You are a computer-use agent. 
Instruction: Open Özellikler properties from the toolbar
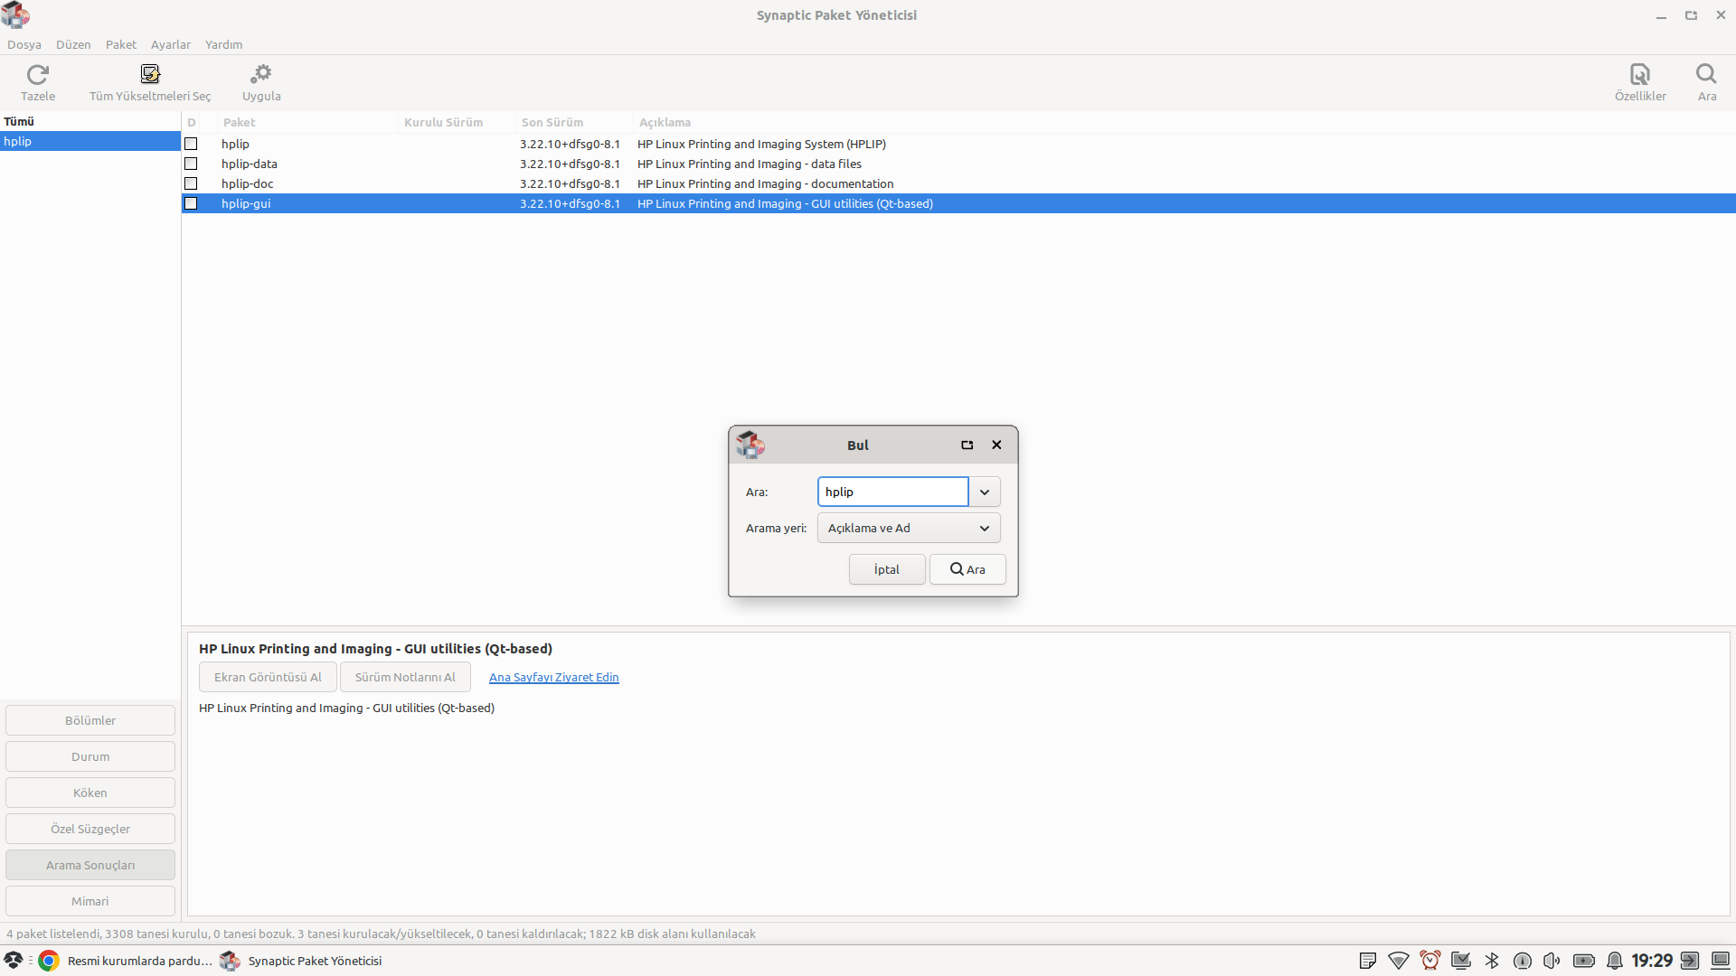1639,74
